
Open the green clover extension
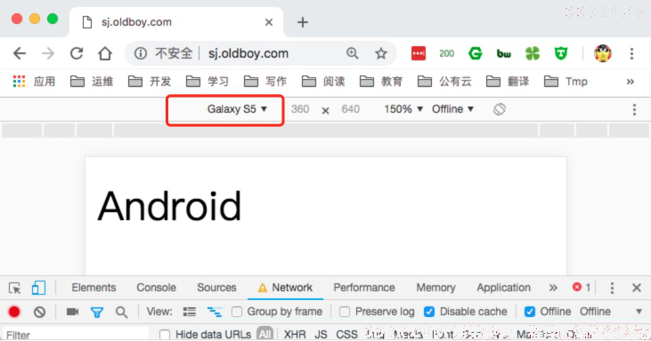point(533,53)
